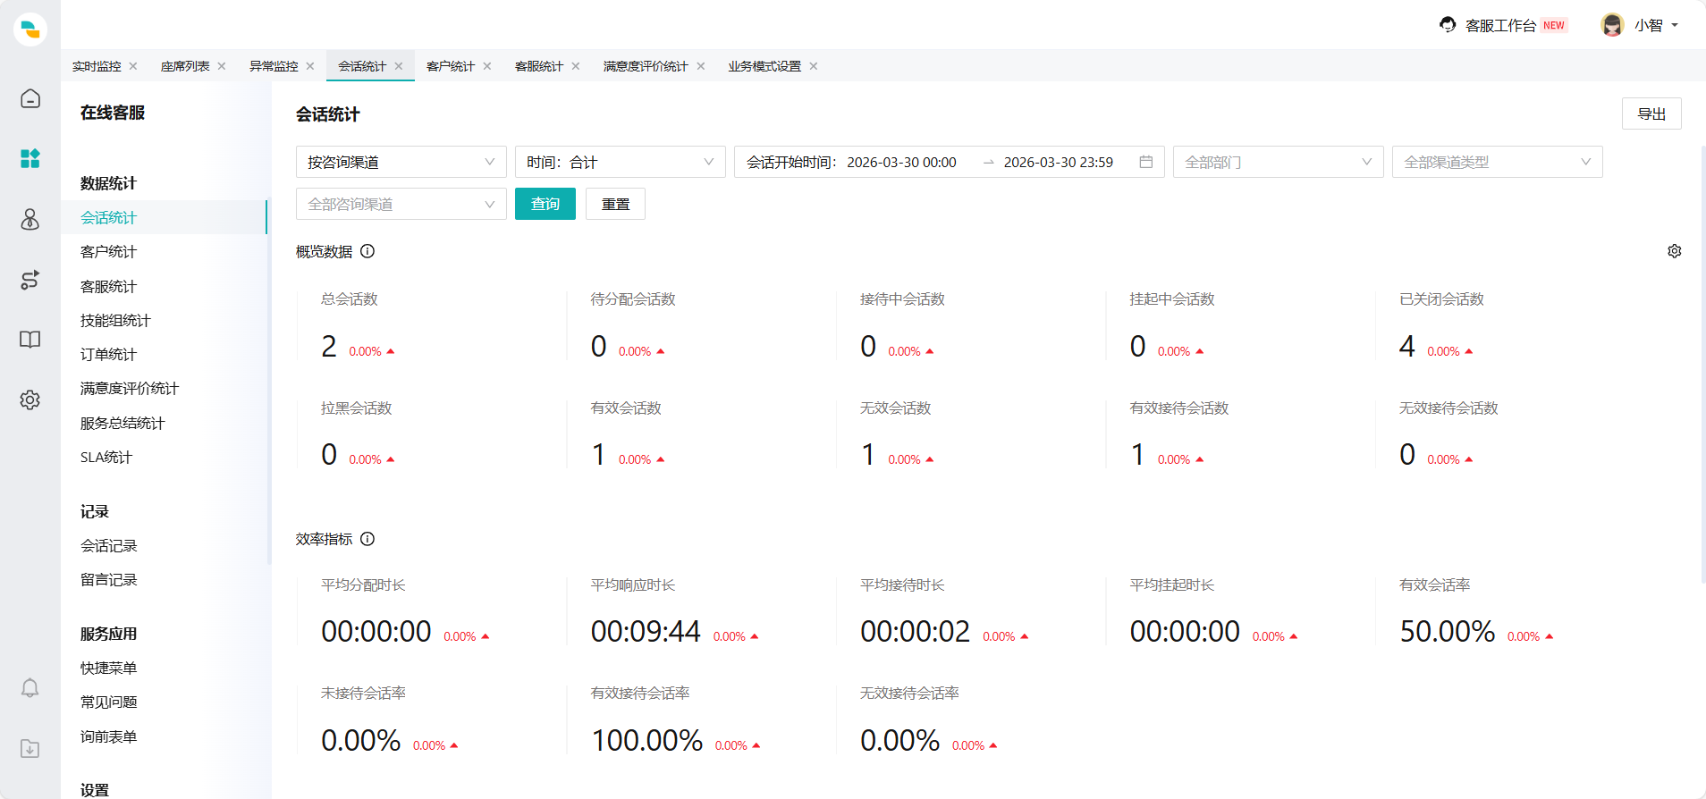1706x799 pixels.
Task: Switch to the 实时监控 tab
Action: (x=97, y=66)
